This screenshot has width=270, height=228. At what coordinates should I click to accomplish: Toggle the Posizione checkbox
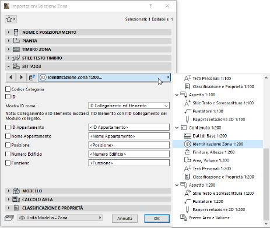(x=8, y=145)
